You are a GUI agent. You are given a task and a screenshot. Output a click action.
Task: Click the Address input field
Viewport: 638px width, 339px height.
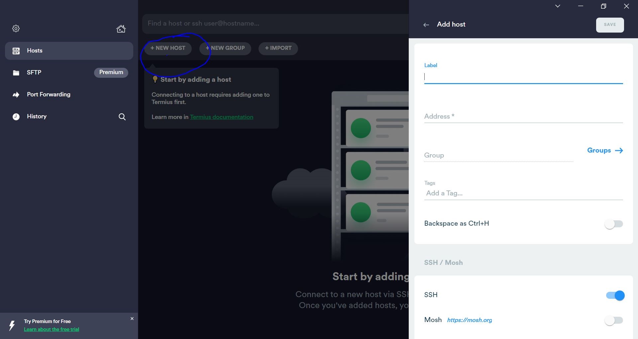click(523, 117)
